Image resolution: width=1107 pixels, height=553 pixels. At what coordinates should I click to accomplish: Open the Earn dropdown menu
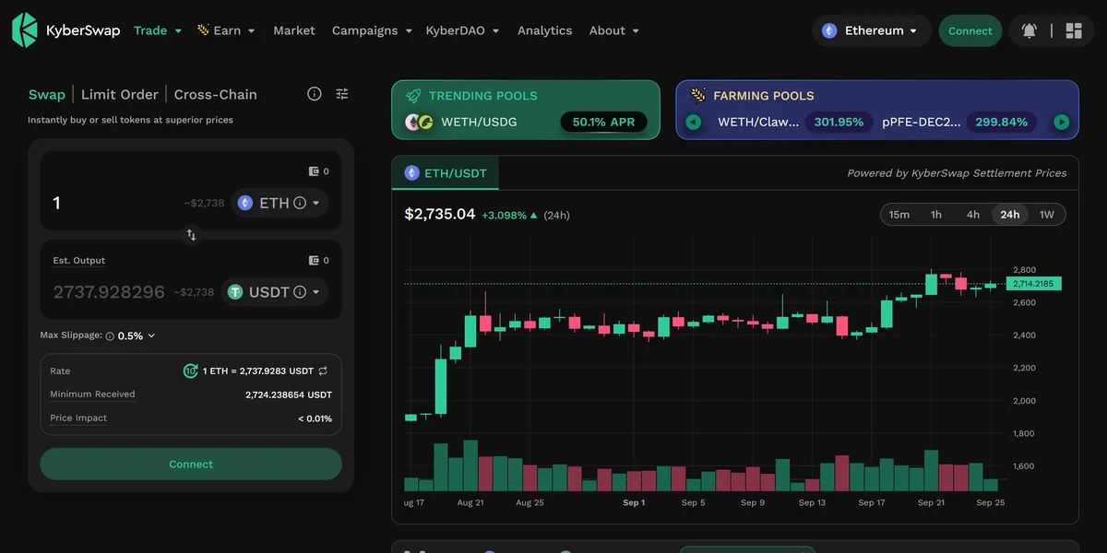tap(227, 30)
